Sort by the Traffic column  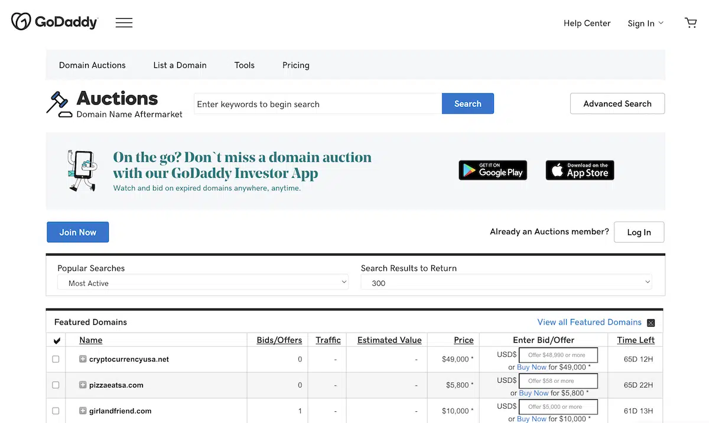(328, 340)
